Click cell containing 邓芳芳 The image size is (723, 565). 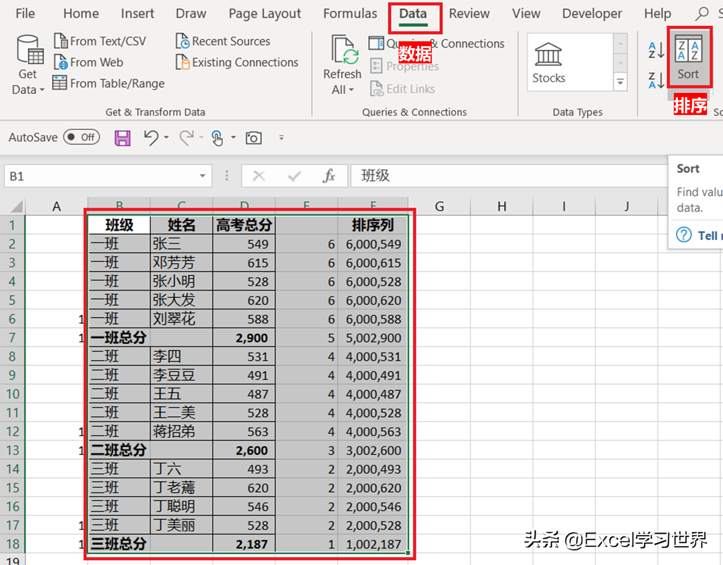[x=181, y=263]
